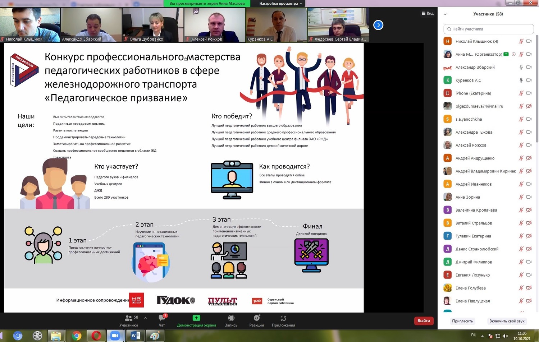
Task: Expand the caret next to Participants button
Action: 145,318
